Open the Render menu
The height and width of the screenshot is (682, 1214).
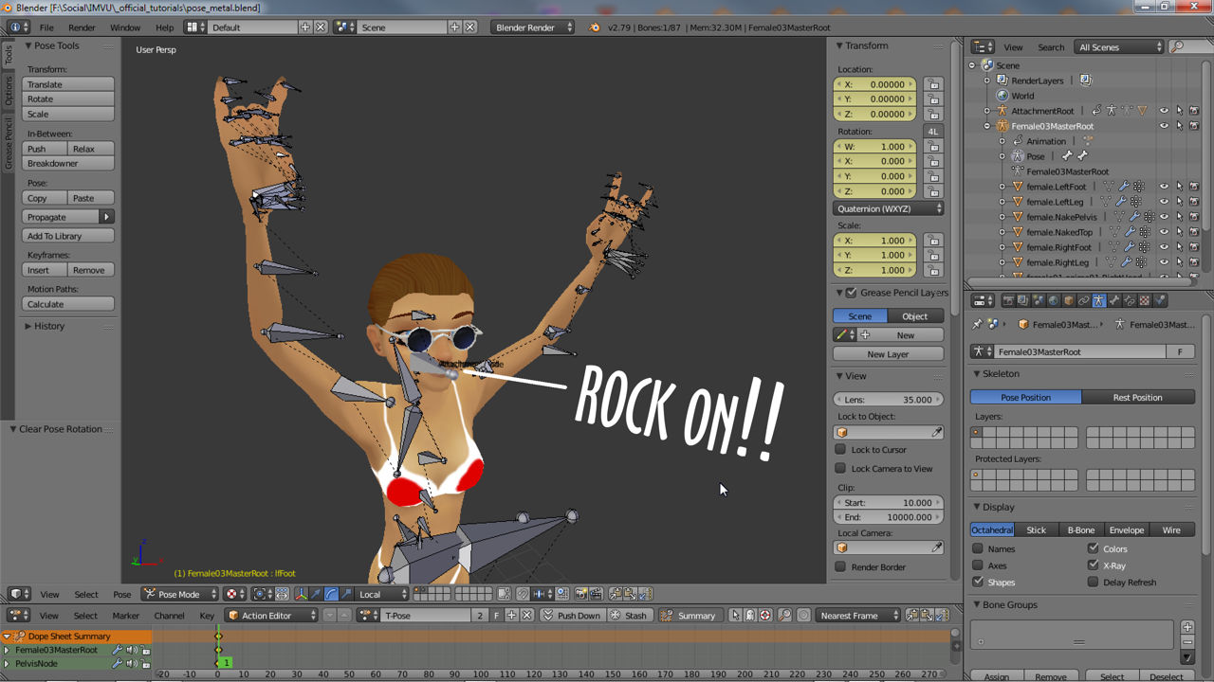point(82,27)
